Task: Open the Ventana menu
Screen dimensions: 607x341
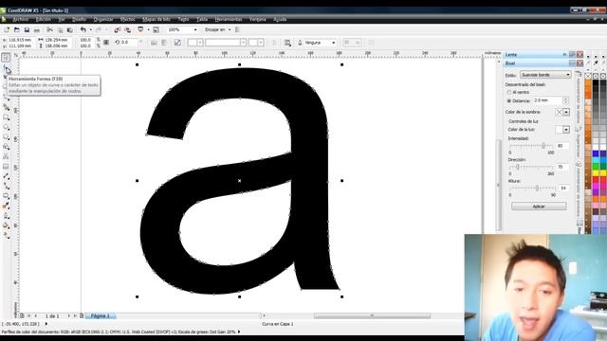Action: [x=257, y=19]
